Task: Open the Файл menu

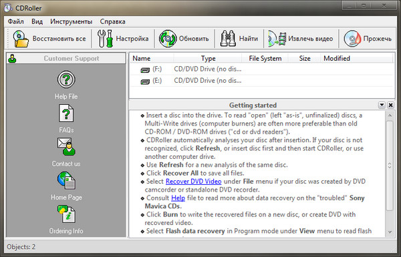Action: pos(16,21)
